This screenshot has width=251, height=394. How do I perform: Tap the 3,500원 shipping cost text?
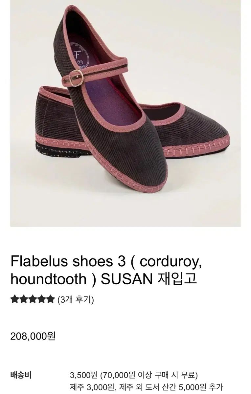[84, 375]
